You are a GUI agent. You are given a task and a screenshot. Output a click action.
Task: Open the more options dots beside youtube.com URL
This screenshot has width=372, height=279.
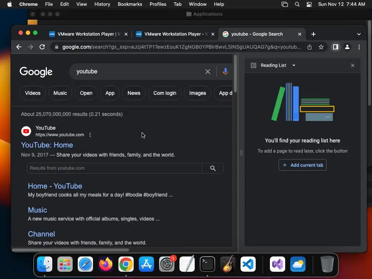point(90,135)
